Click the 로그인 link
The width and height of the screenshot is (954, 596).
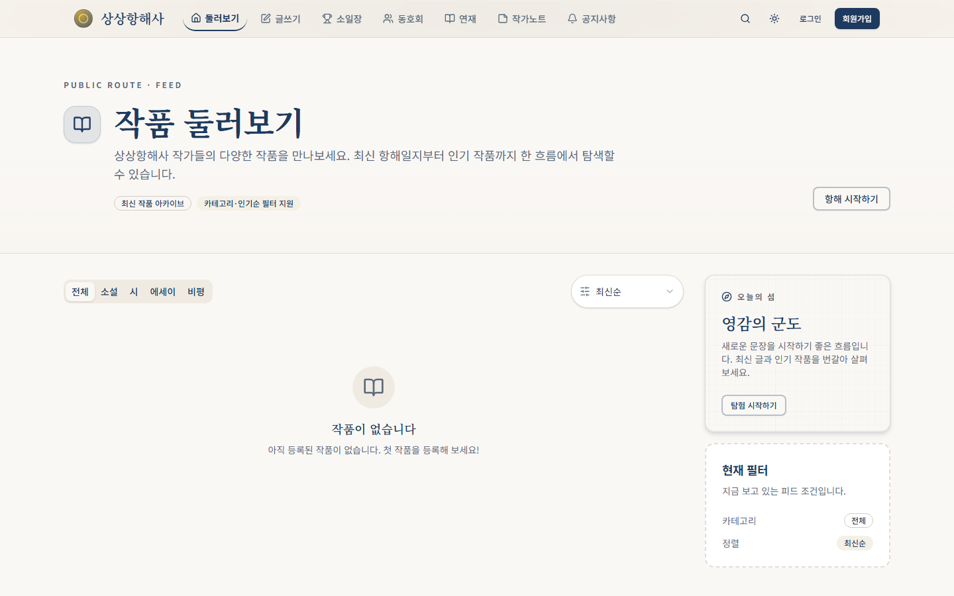click(x=810, y=19)
